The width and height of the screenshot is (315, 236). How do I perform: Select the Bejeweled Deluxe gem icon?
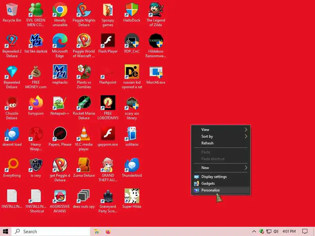pyautogui.click(x=12, y=72)
